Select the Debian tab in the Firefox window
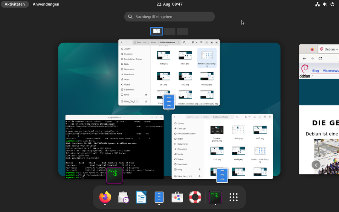Screen dimensions: 339x212 [328, 49]
